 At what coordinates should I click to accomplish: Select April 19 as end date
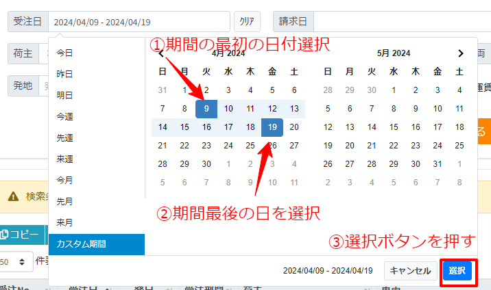pyautogui.click(x=272, y=127)
